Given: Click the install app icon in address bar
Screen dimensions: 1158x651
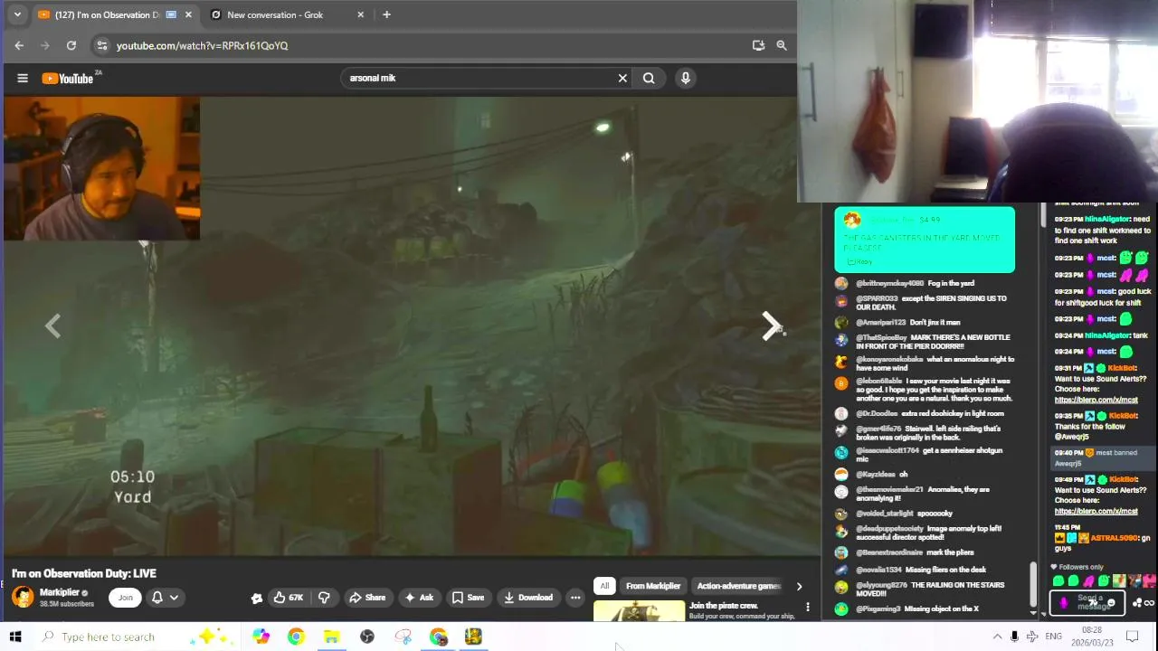Looking at the screenshot, I should 758,45.
